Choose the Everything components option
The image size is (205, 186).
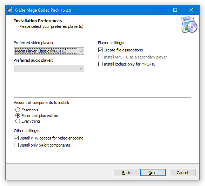[x=18, y=121]
